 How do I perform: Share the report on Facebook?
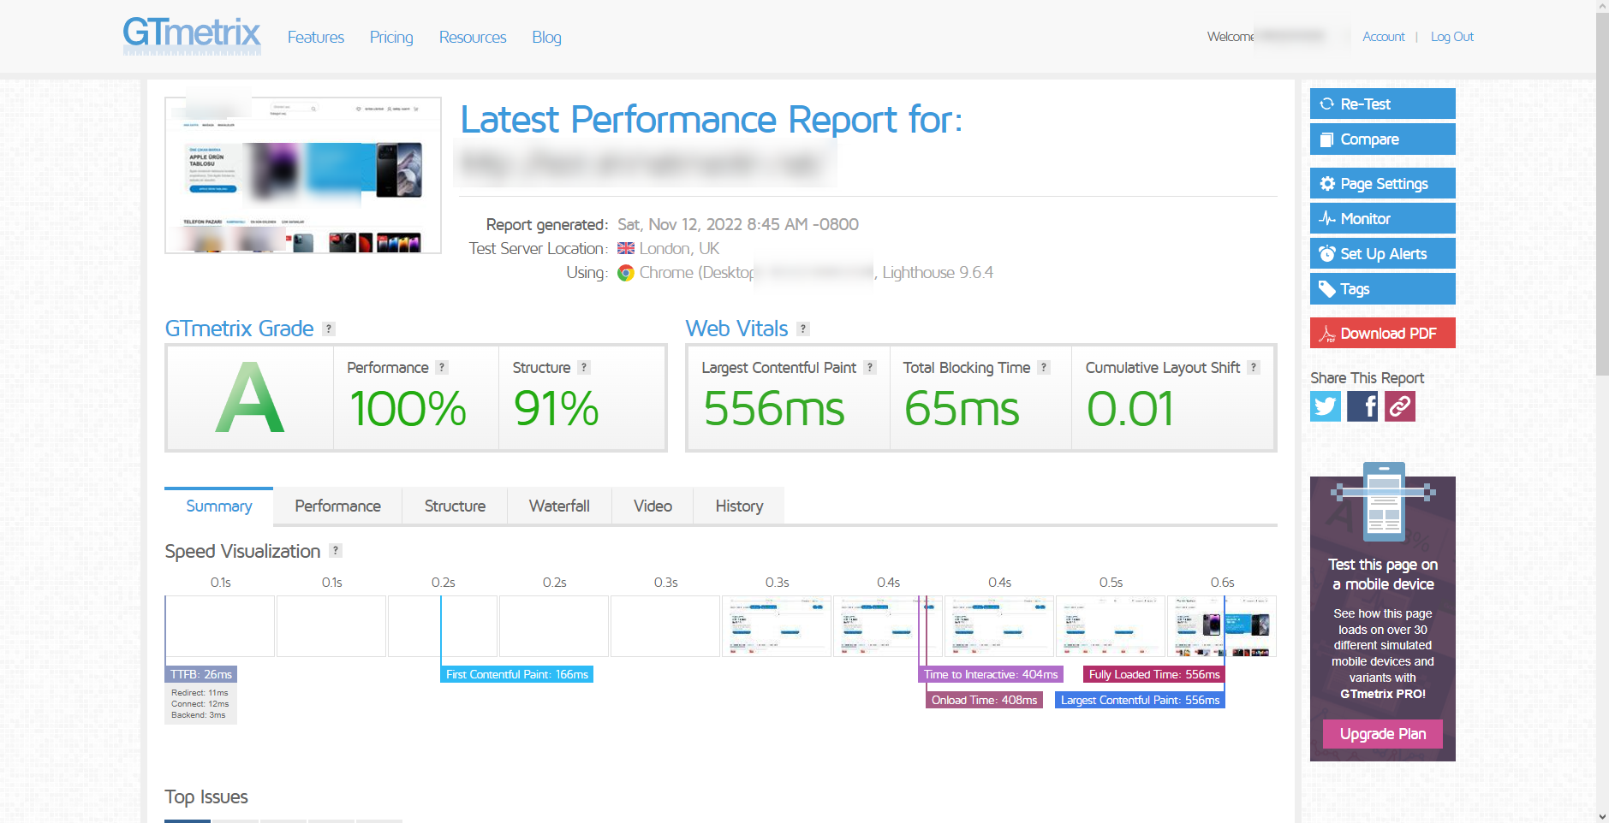[1362, 406]
